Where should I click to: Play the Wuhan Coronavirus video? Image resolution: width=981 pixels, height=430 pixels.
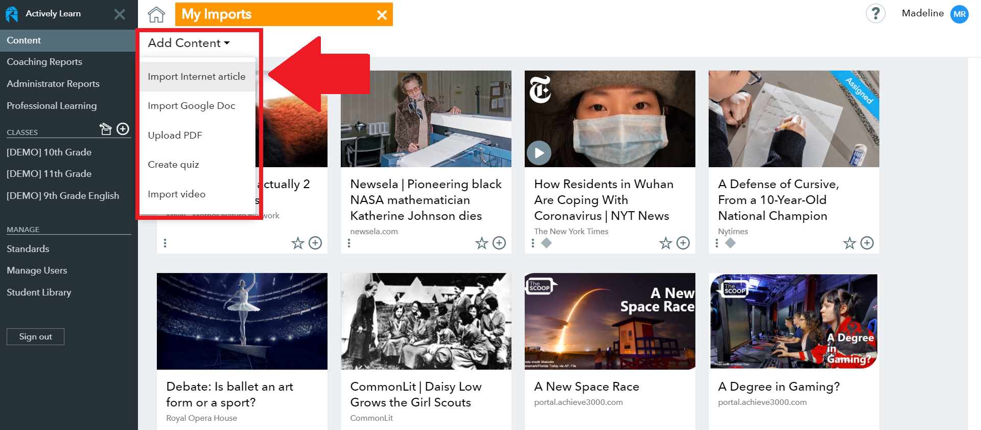[539, 152]
